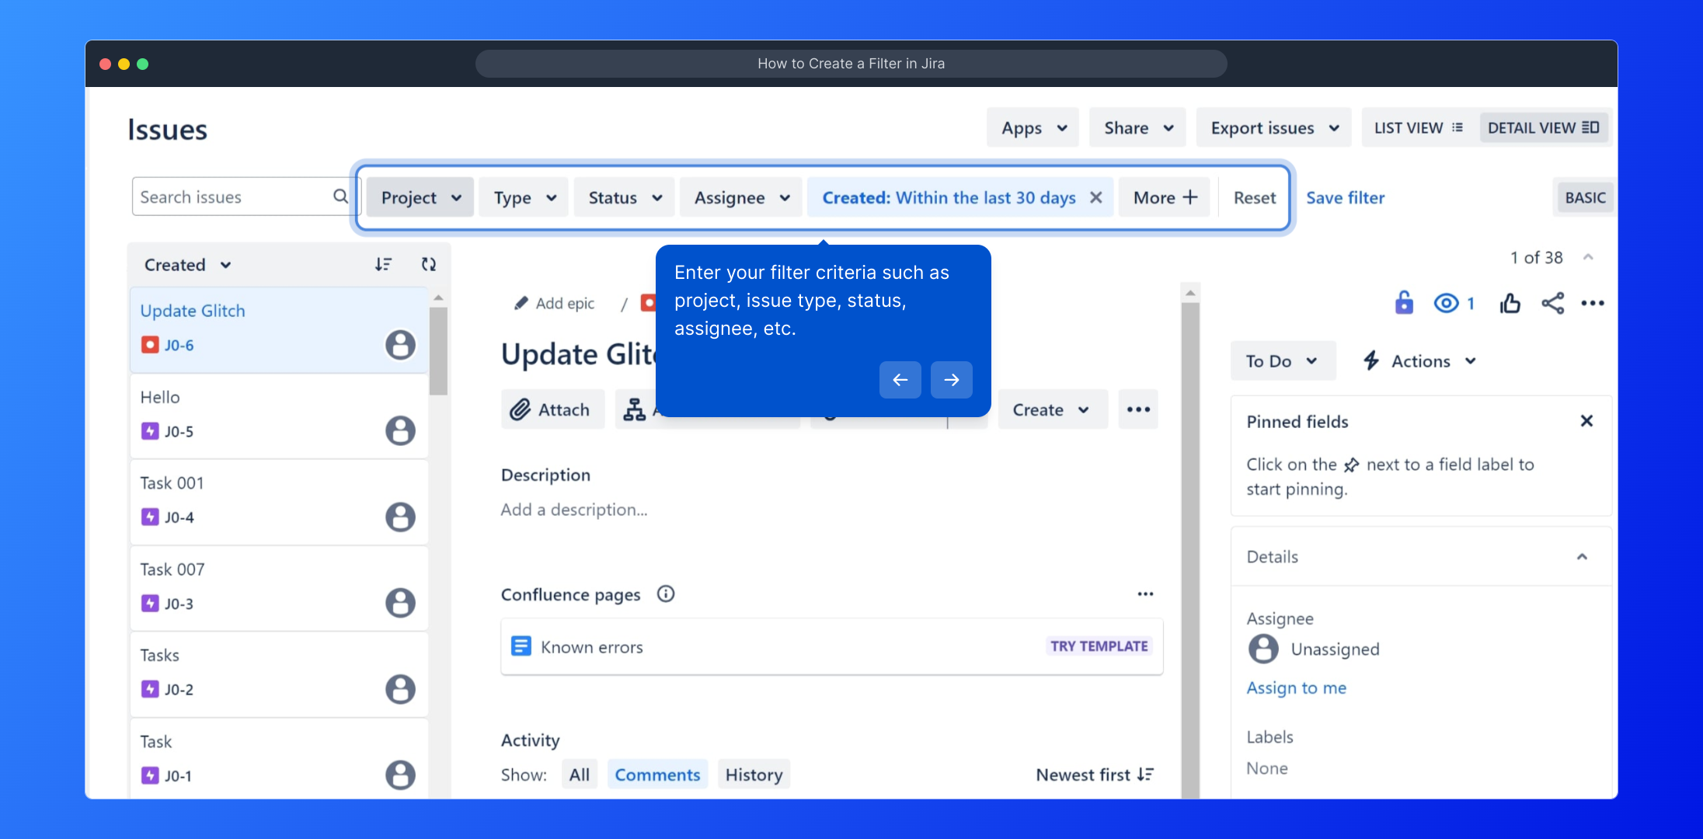Click the Search issues field
1703x839 pixels.
[x=233, y=197]
